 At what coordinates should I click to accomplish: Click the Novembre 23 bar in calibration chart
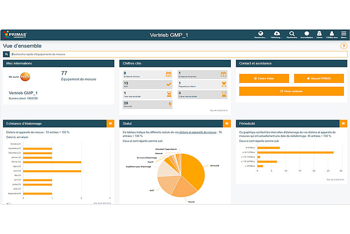(x=38, y=148)
